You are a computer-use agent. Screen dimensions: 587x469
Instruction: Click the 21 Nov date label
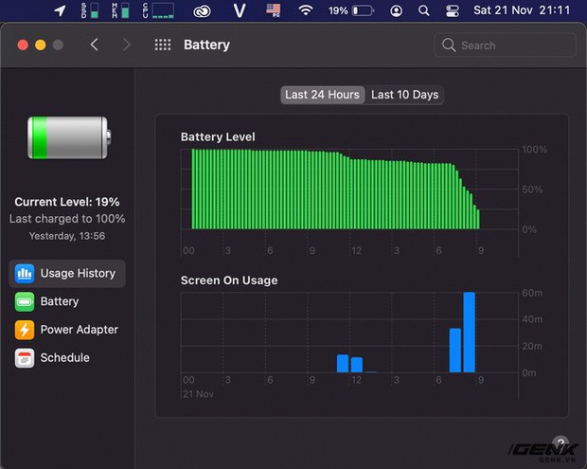click(x=198, y=394)
